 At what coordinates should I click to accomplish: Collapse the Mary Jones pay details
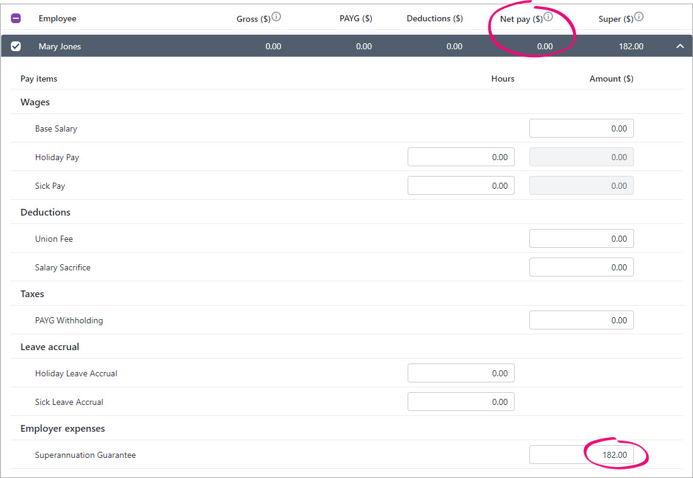(x=680, y=46)
